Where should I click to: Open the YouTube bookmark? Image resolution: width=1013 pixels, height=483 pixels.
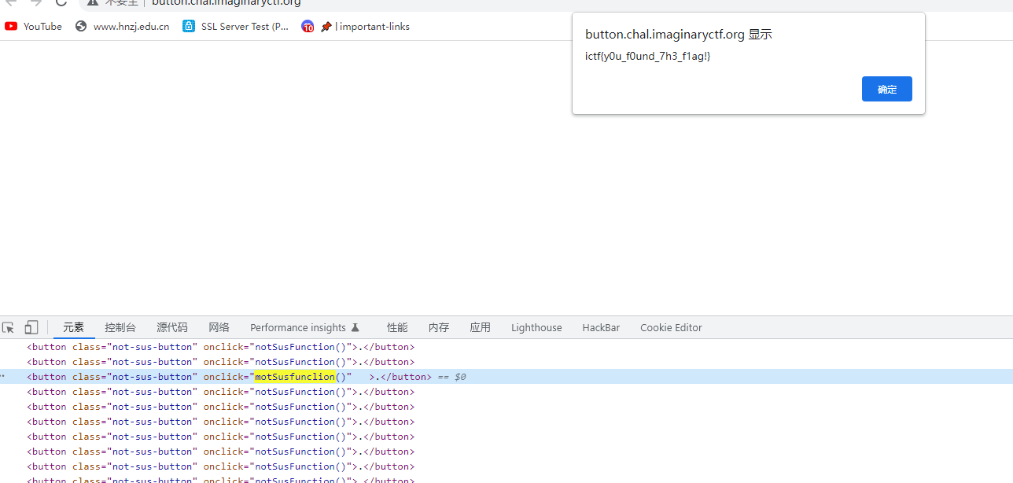[33, 26]
